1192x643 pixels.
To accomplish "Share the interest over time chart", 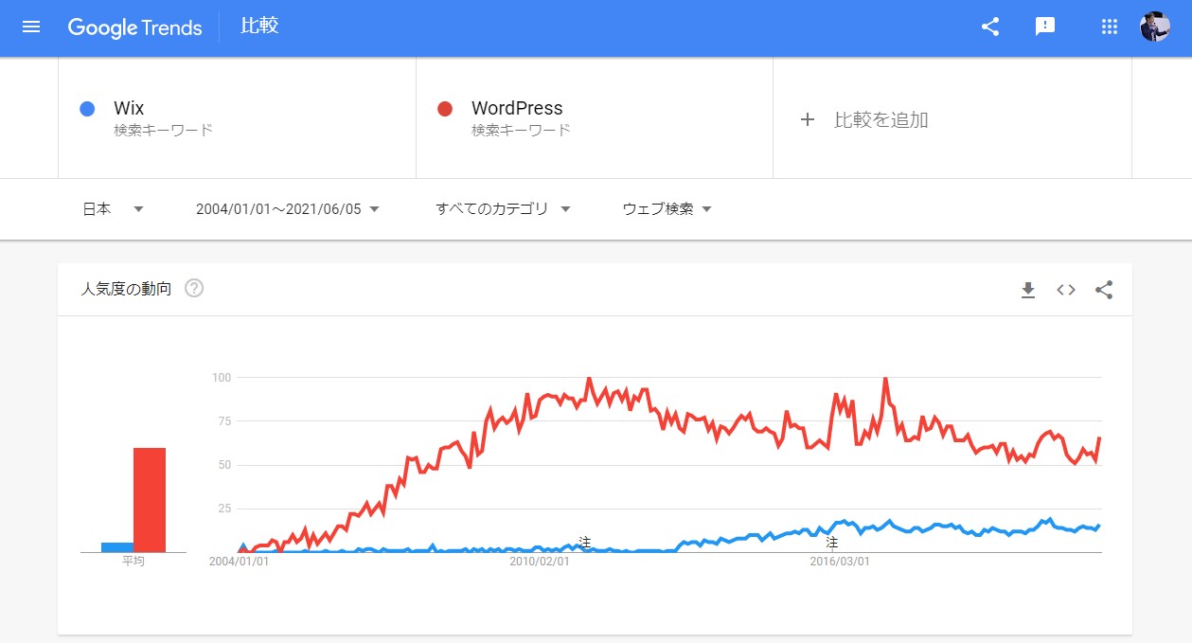I will tap(1104, 290).
